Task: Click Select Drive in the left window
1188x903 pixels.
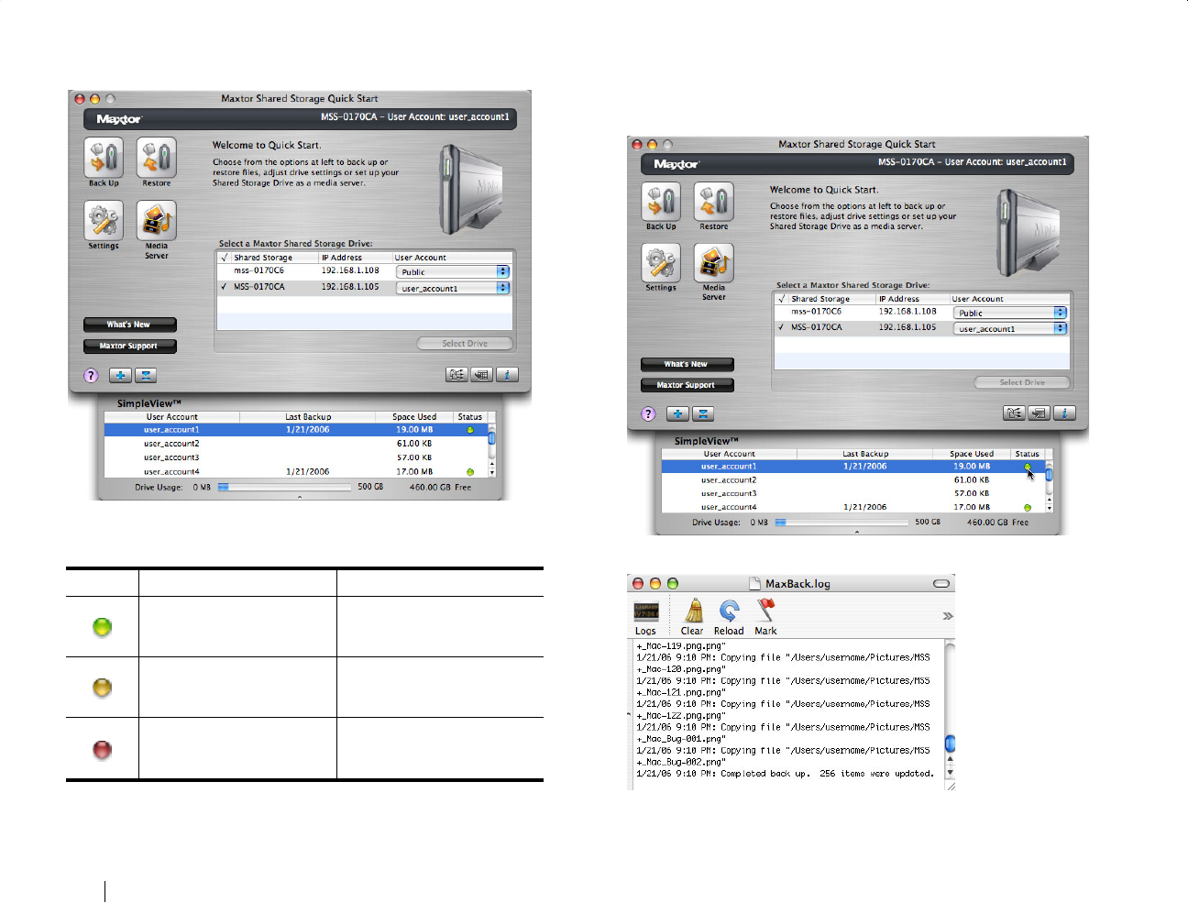Action: click(x=465, y=344)
